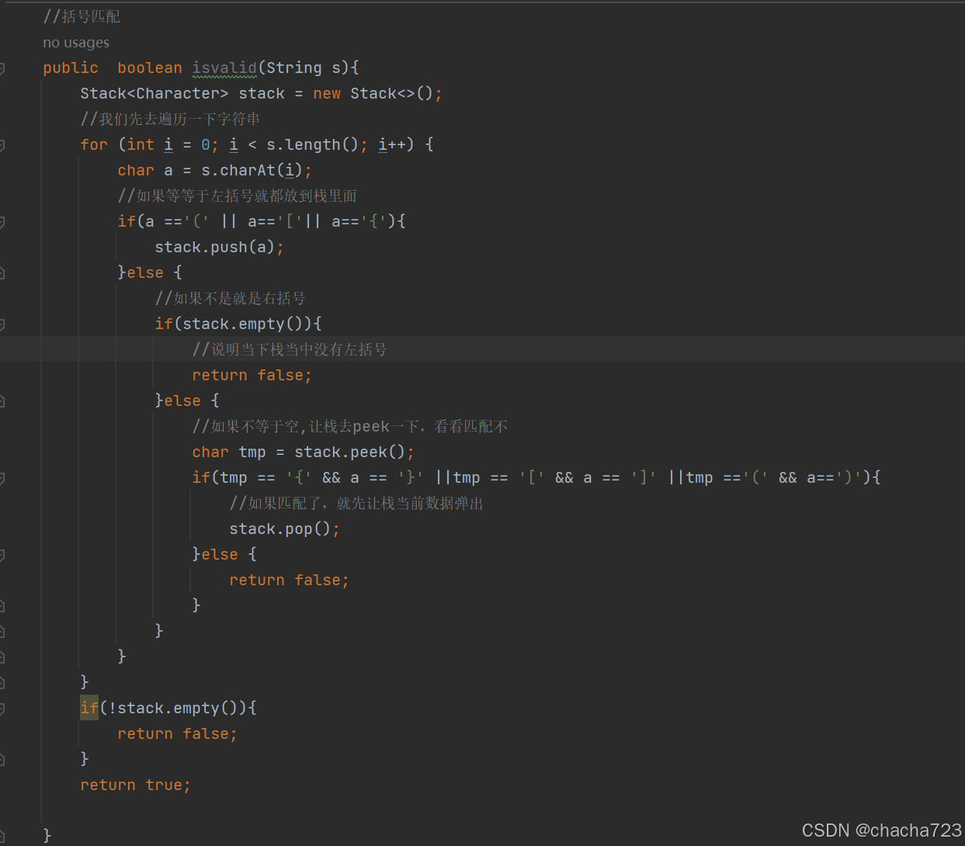Click the comment //我们先去遍历一下字符串
Viewport: 965px width, 846px height.
(170, 120)
